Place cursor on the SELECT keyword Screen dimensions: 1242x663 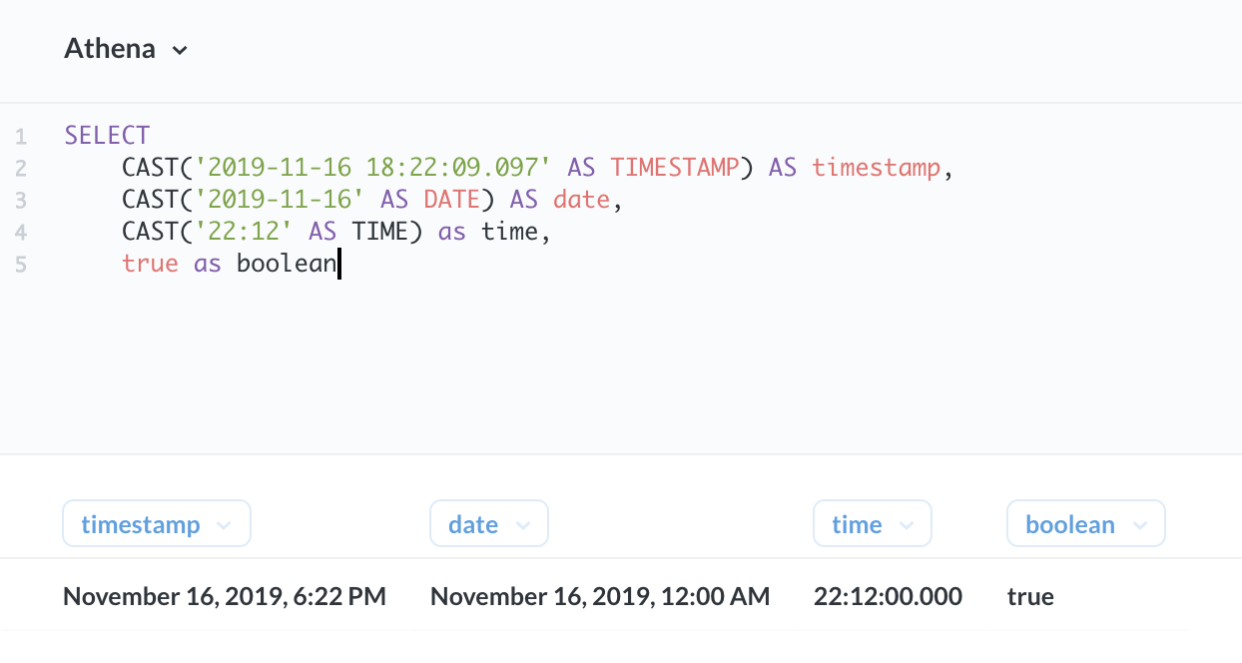coord(107,134)
